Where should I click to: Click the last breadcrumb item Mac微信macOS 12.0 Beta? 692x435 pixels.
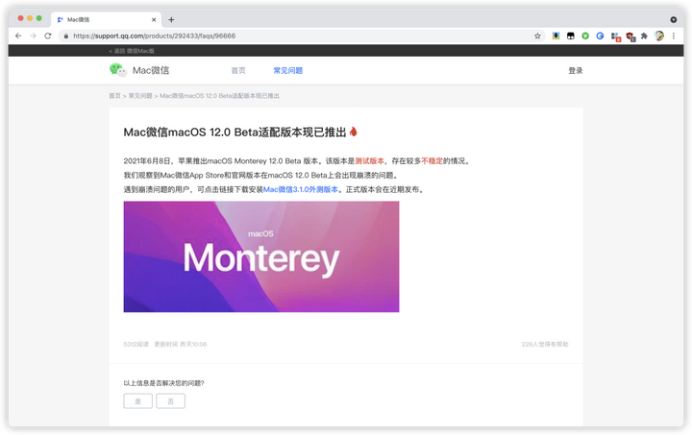click(219, 96)
